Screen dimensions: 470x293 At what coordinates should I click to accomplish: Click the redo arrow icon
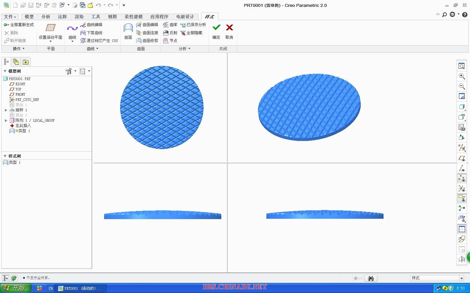110,5
